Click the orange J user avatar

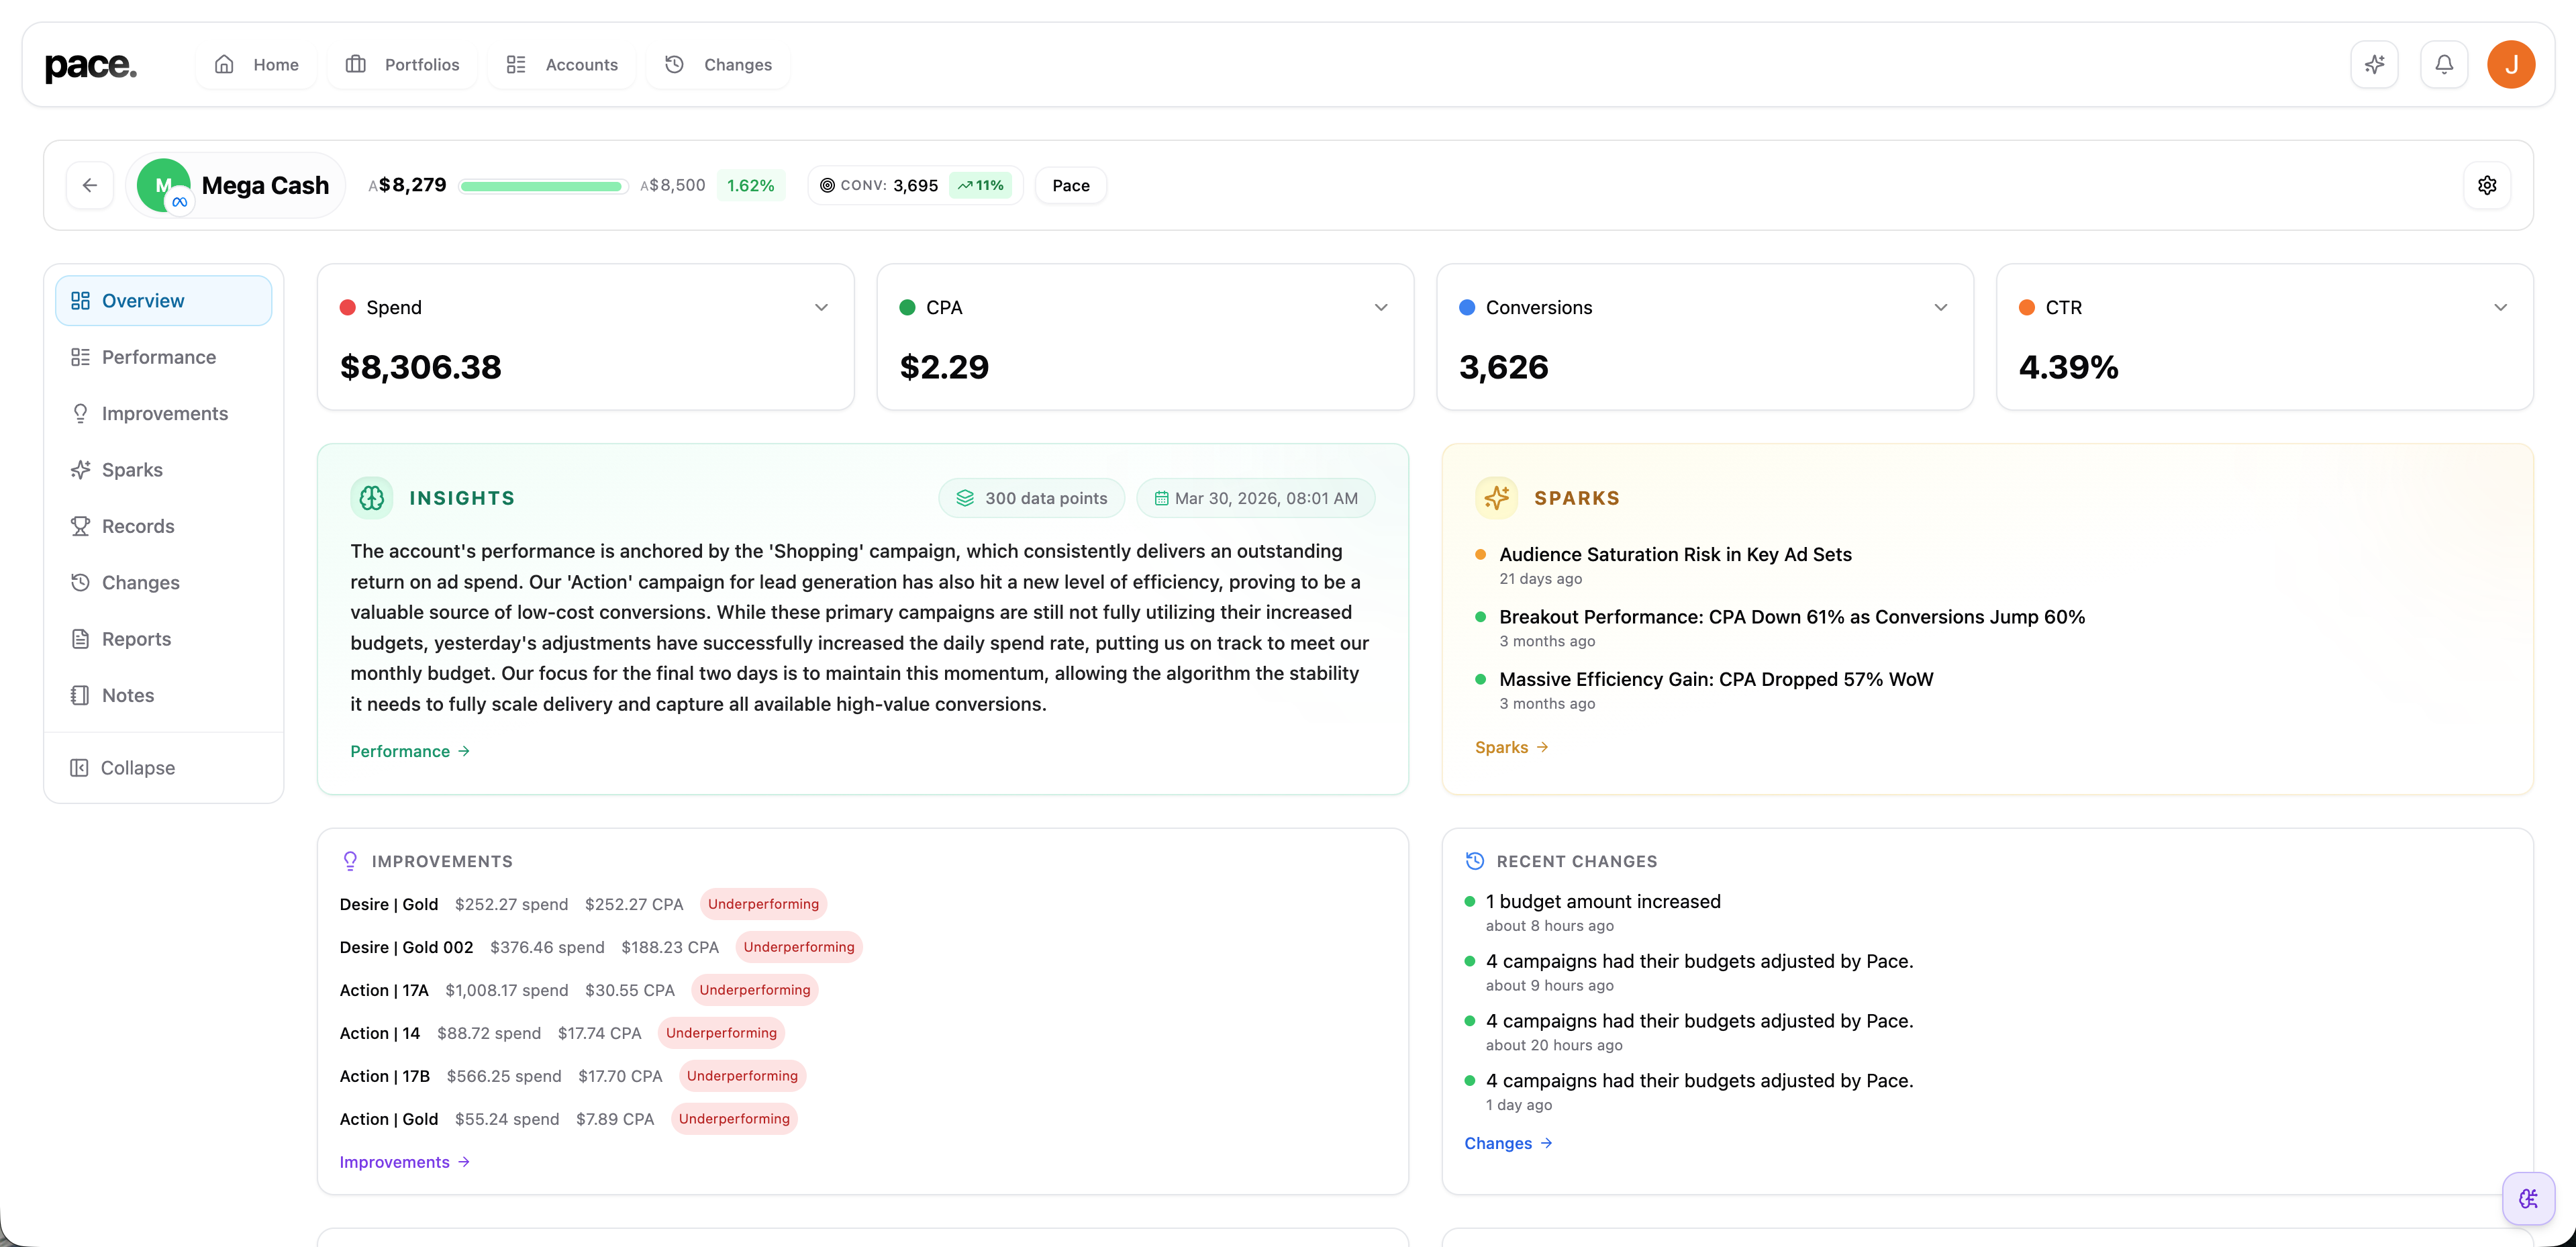click(2510, 65)
